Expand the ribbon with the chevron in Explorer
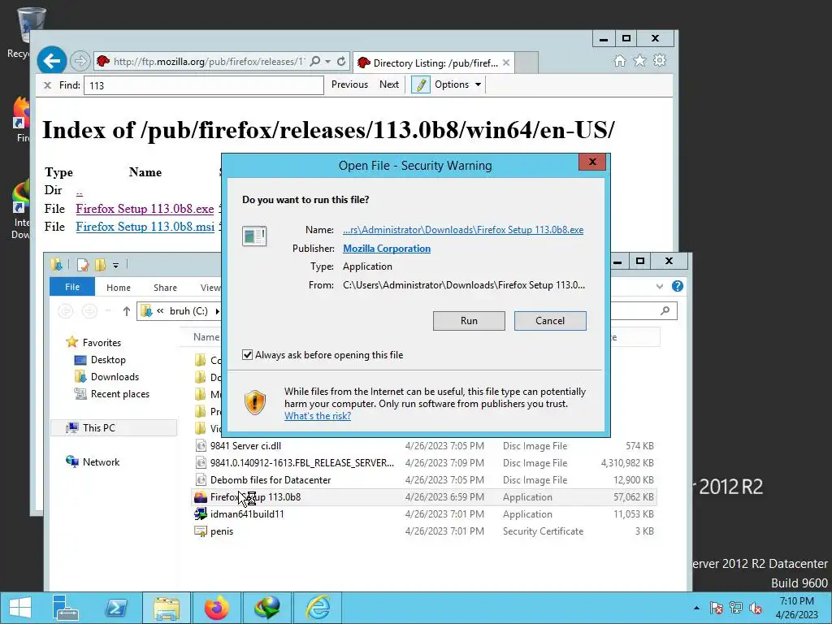This screenshot has width=832, height=624. [x=660, y=287]
